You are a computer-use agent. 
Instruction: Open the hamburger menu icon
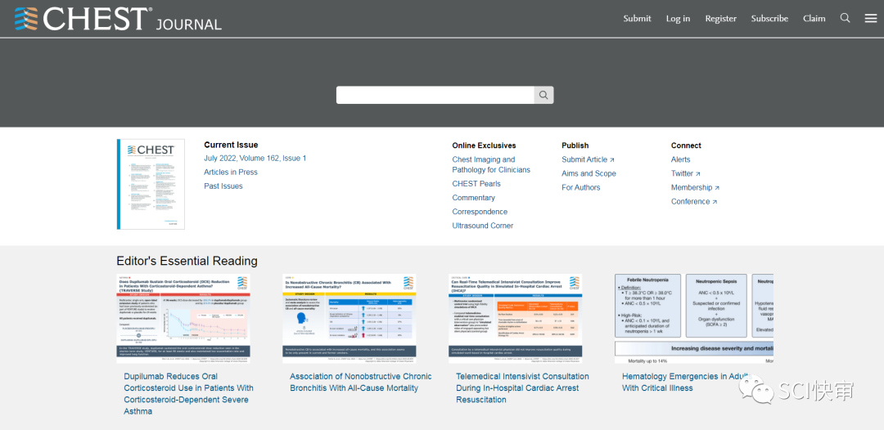click(870, 19)
